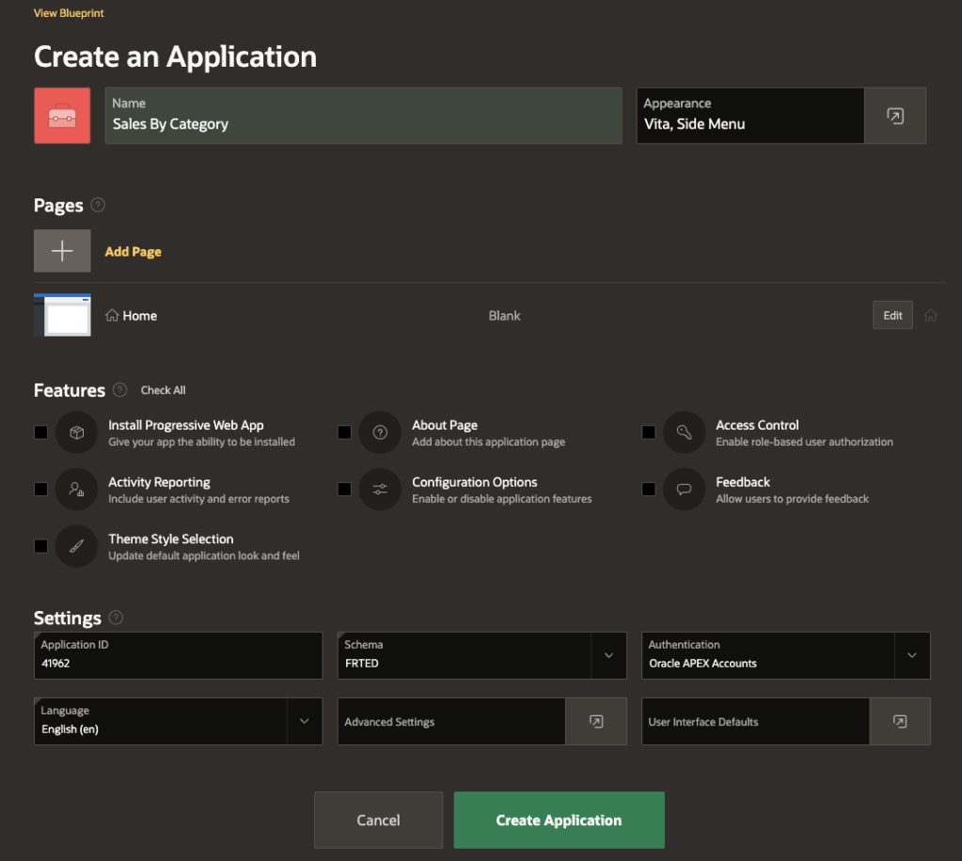This screenshot has height=861, width=962.
Task: Open Advanced Settings popup icon
Action: [595, 721]
